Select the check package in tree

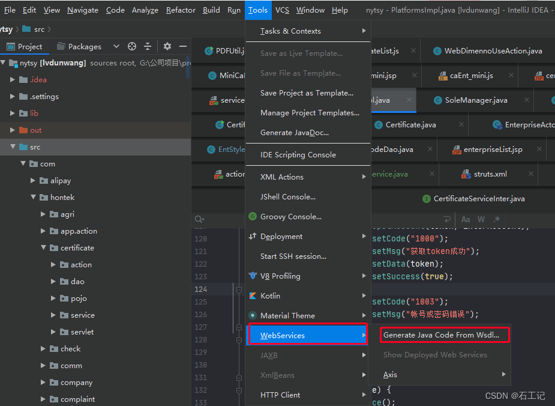(x=70, y=348)
